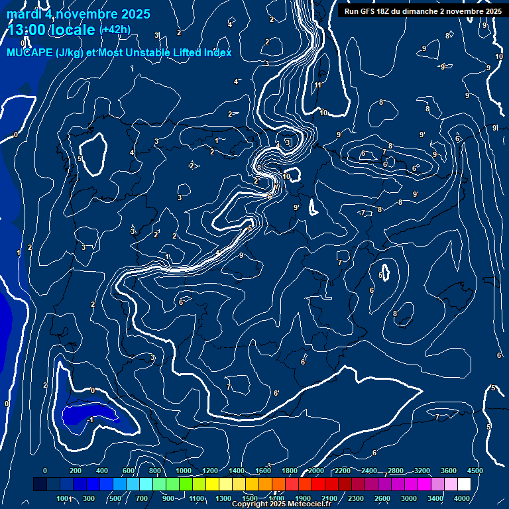Click the '3600' legend label
This screenshot has width=509, height=509.
[448, 471]
